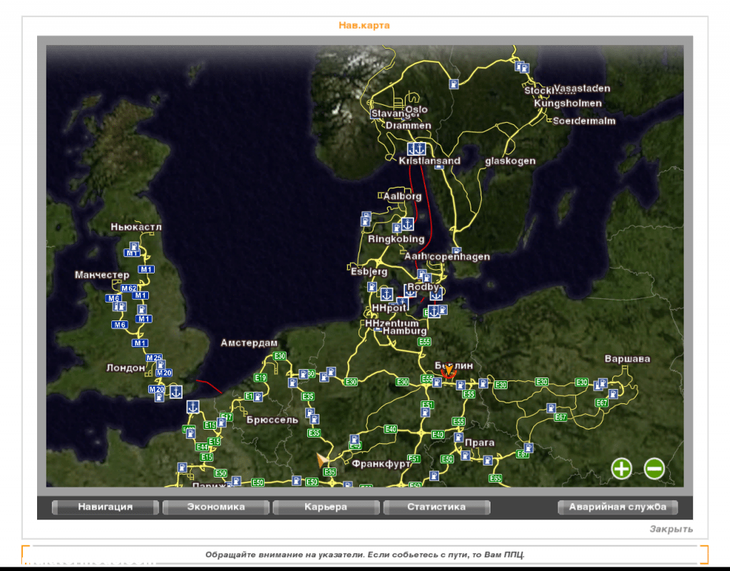Click the M62 road sign near Манчестер
Screen dimensions: 730x571
point(129,288)
